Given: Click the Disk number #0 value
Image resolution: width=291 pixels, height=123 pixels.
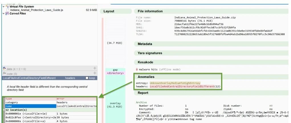Looking at the screenshot, I should pos(271,106).
